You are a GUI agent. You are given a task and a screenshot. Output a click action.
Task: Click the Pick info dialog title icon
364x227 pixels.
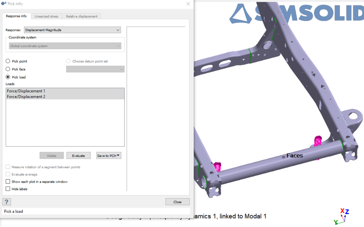pos(4,4)
